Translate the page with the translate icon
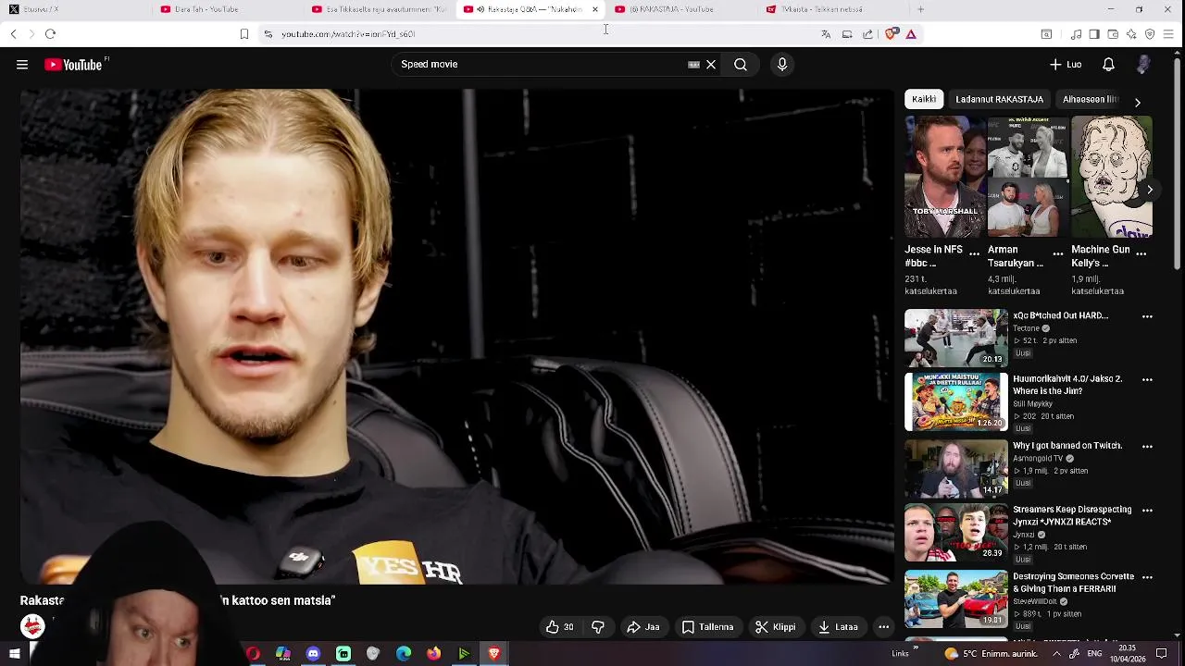This screenshot has width=1185, height=666. pyautogui.click(x=826, y=34)
